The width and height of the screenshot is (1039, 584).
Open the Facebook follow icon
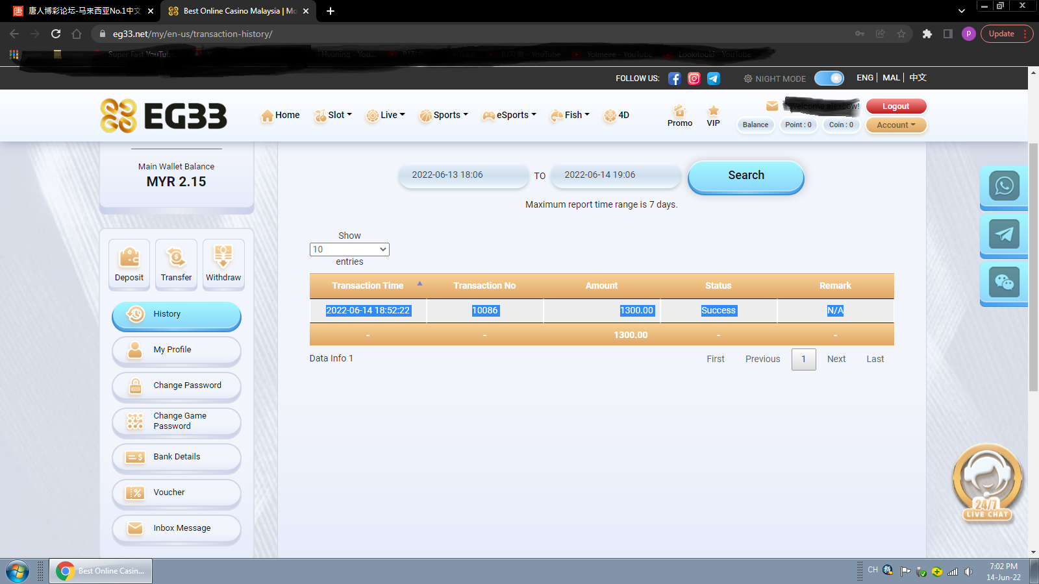click(x=674, y=79)
